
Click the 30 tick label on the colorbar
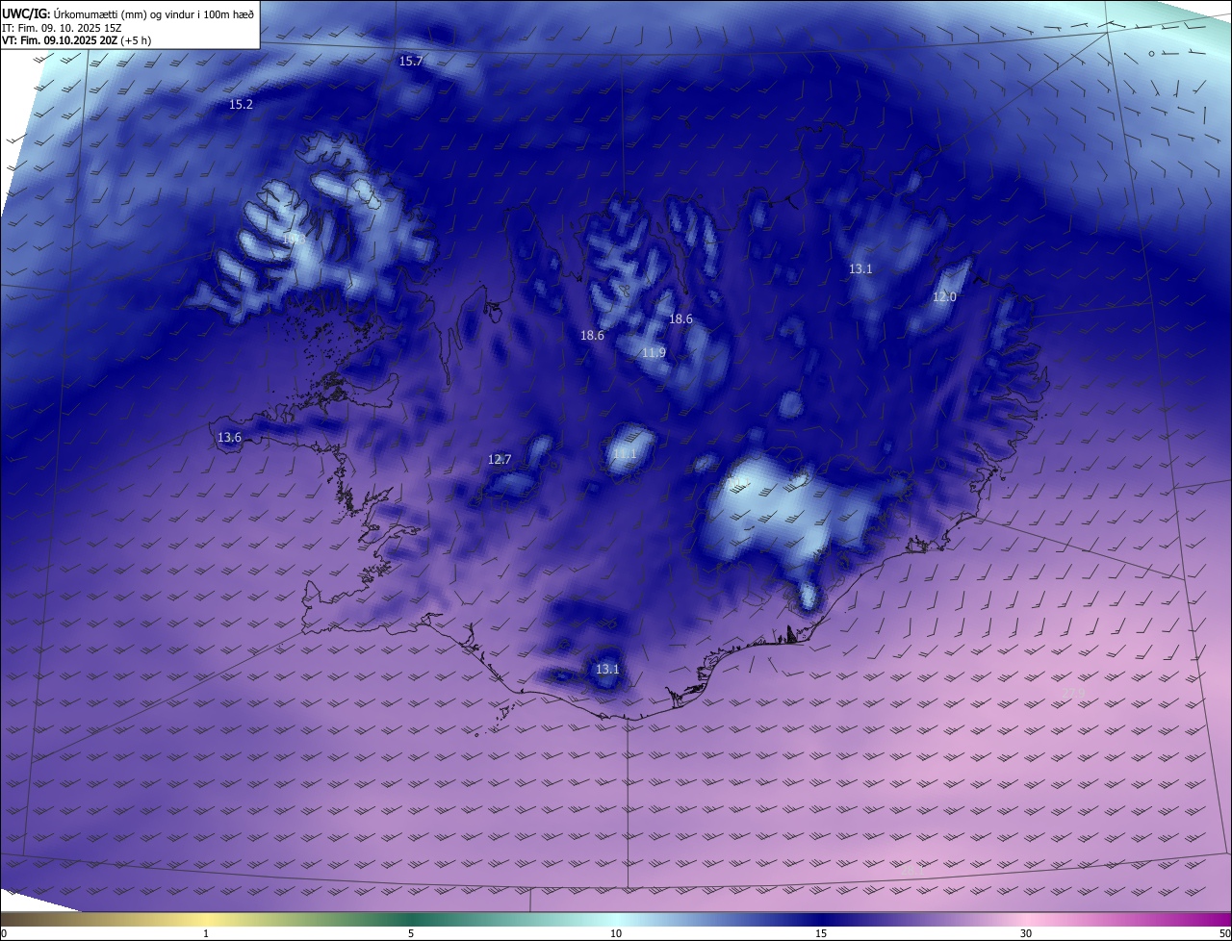point(1026,933)
